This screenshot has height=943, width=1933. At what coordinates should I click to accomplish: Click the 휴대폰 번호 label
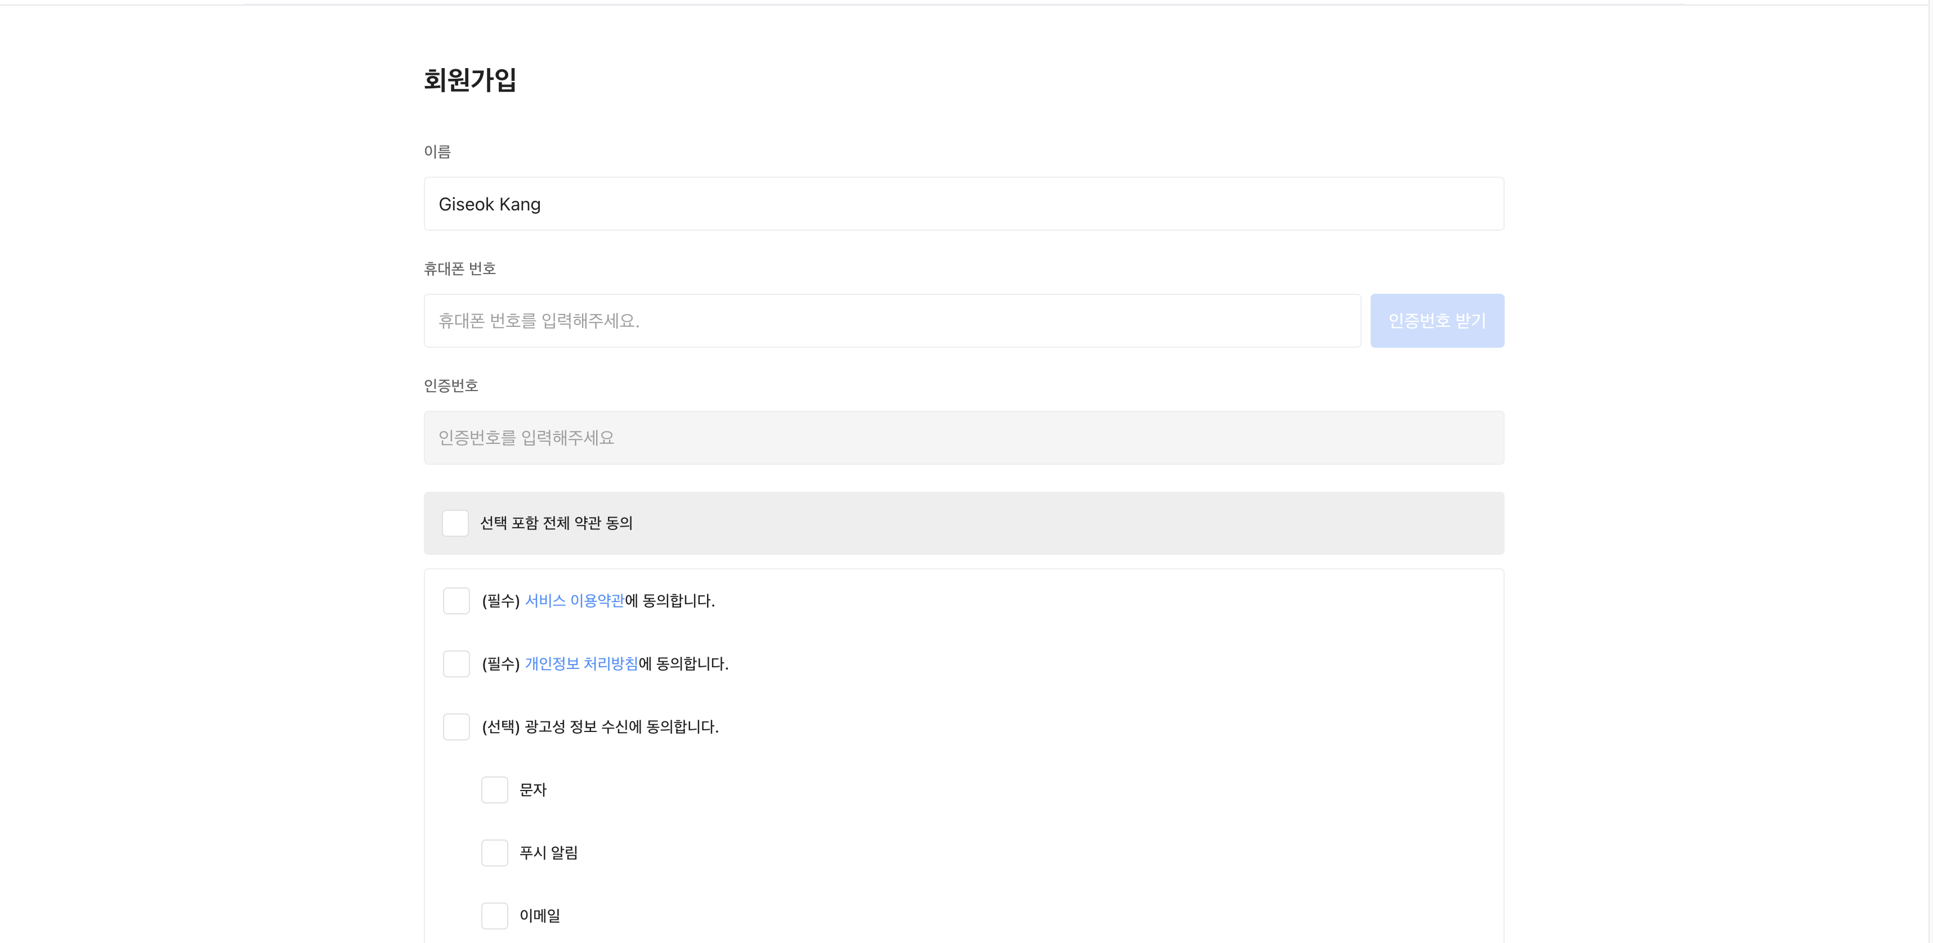tap(460, 268)
